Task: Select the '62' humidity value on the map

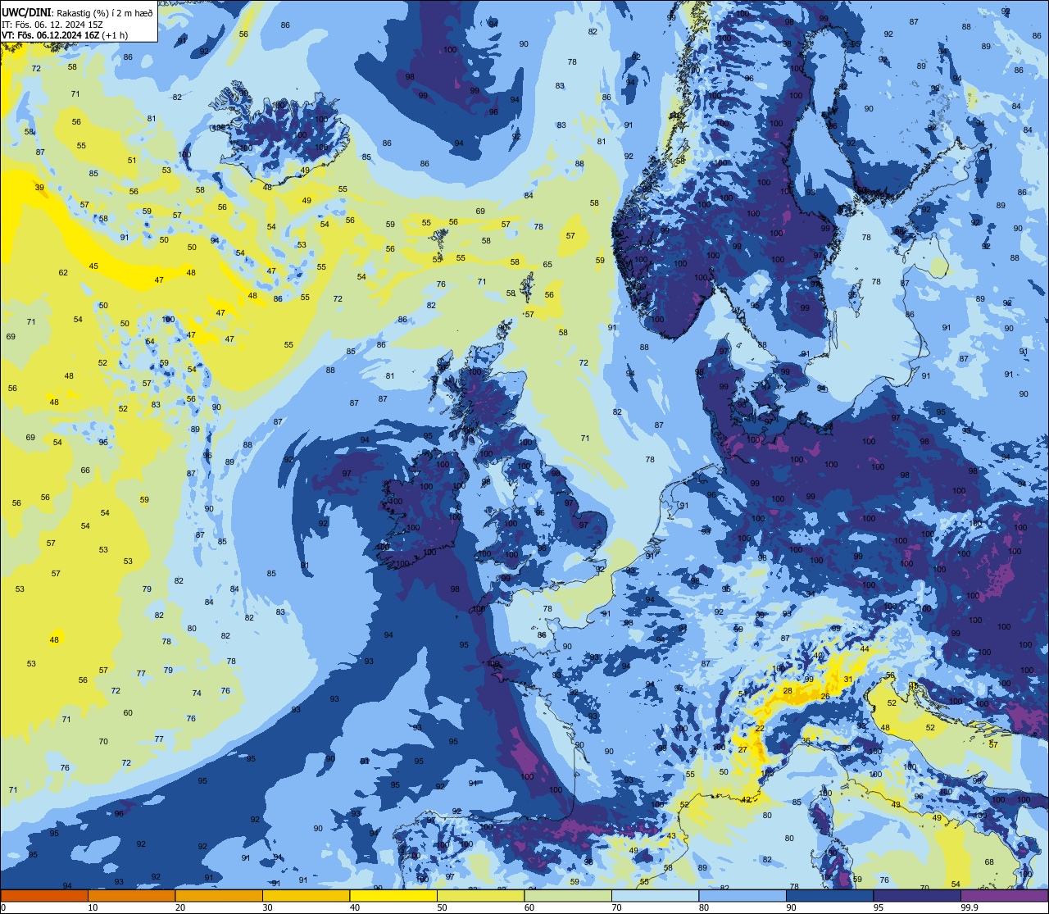Action: click(63, 272)
